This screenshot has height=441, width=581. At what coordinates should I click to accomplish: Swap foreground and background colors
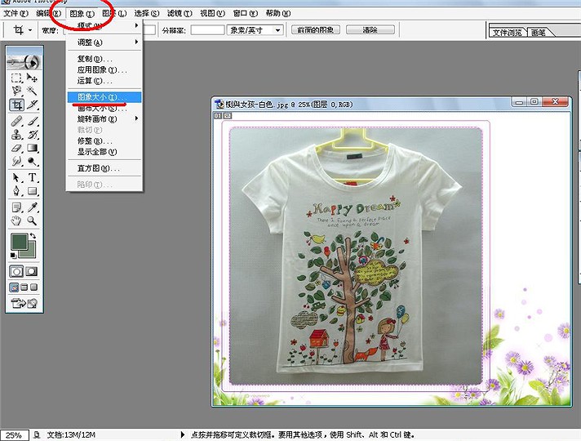pyautogui.click(x=33, y=235)
